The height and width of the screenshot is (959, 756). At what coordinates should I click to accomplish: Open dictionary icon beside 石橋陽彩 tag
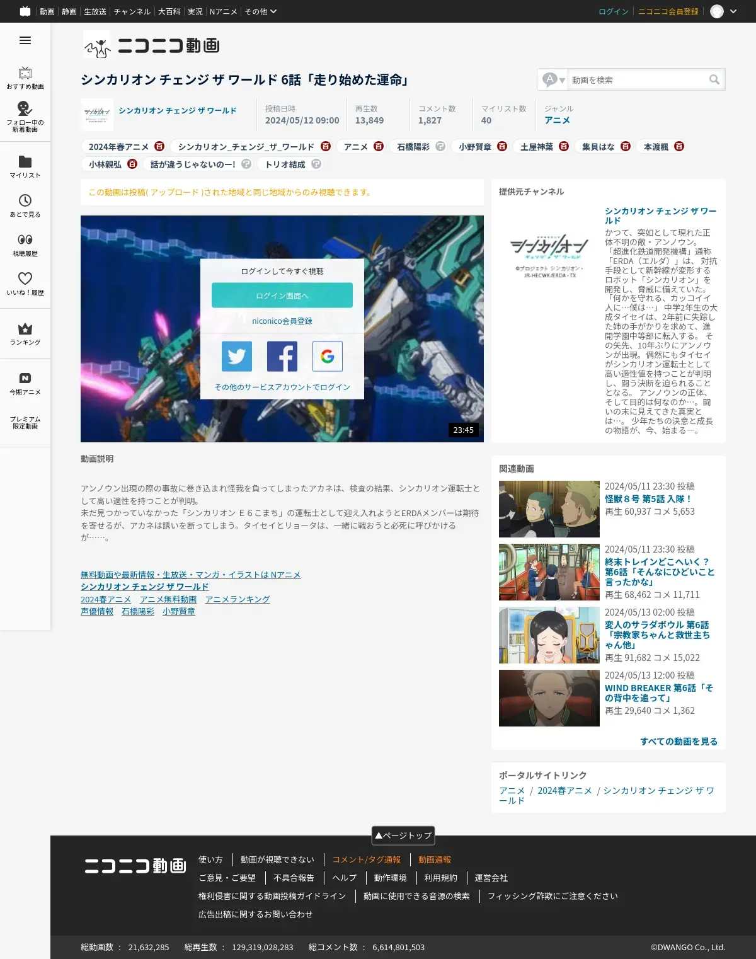click(440, 146)
